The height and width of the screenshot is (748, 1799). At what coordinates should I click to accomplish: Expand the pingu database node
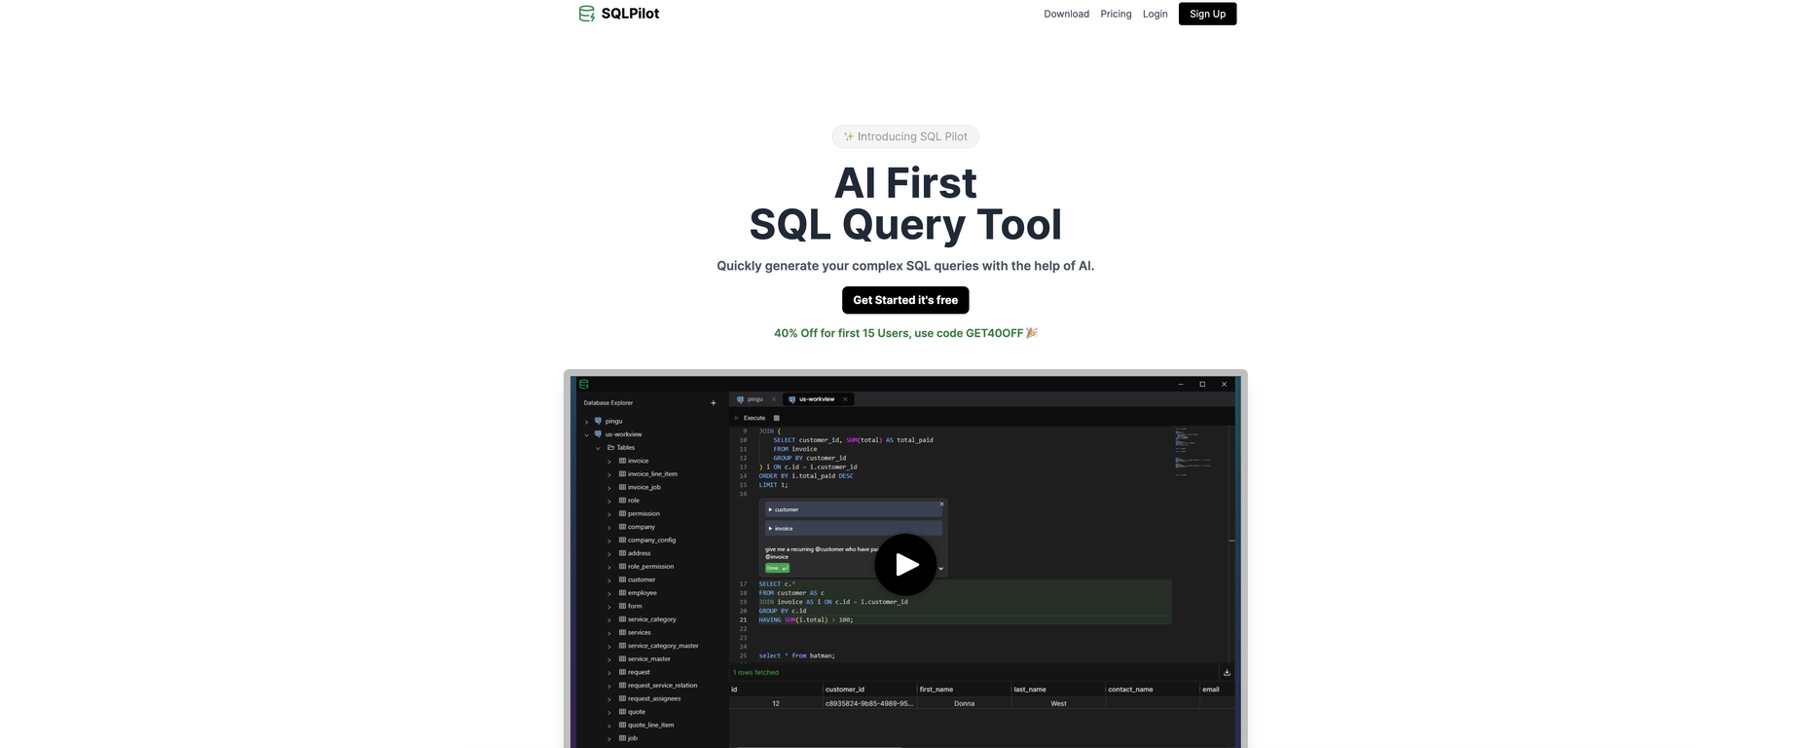point(586,422)
